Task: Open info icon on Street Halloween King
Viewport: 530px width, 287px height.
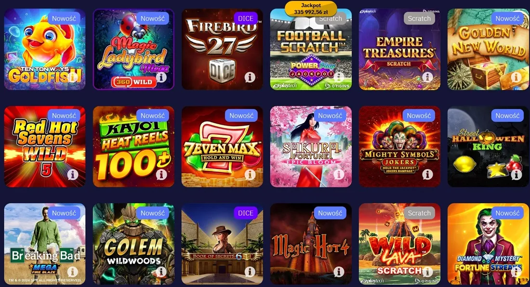Action: pyautogui.click(x=516, y=175)
